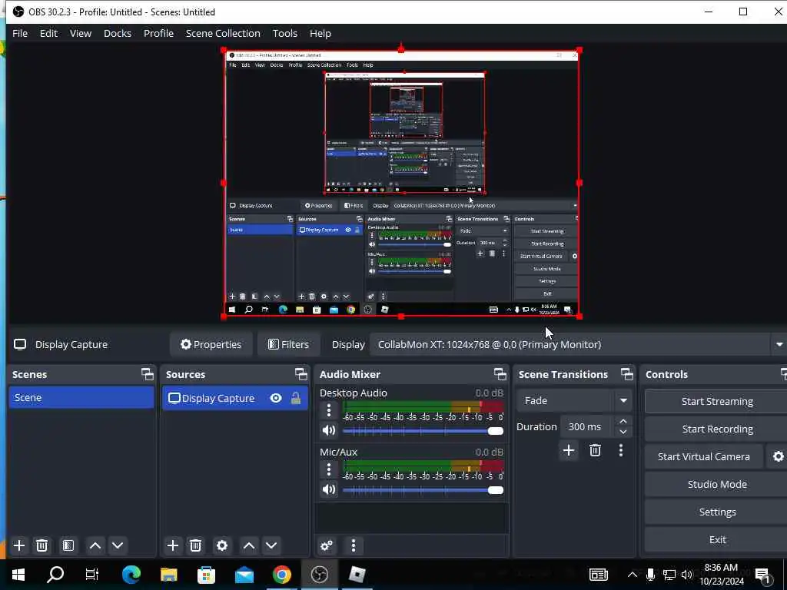The width and height of the screenshot is (787, 590).
Task: Click Start Recording
Action: pos(717,429)
